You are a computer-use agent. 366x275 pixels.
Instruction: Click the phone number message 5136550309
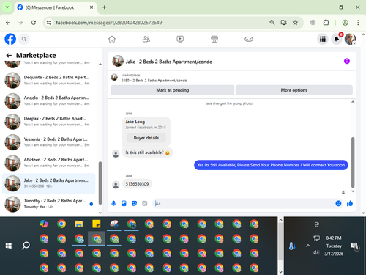[x=137, y=184]
